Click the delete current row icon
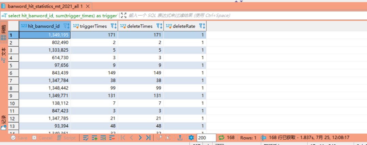 point(112,138)
